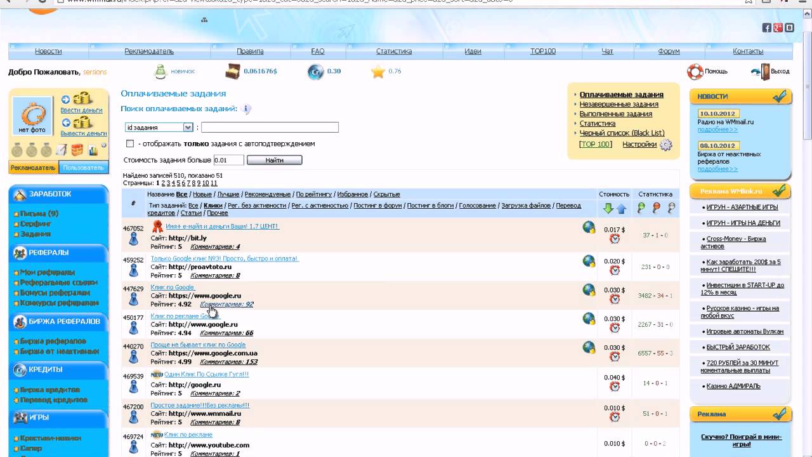Open Черный список (Black List) link

[622, 133]
